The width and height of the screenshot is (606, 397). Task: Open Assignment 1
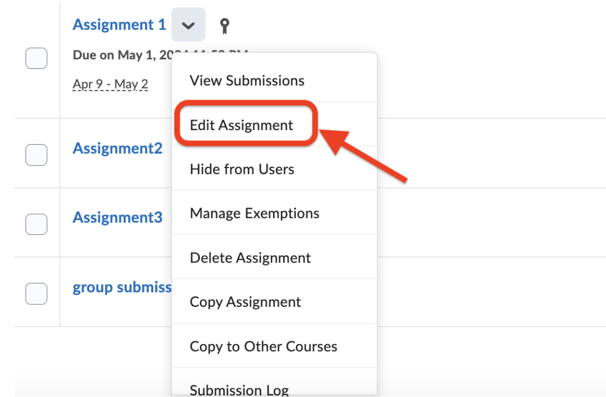point(119,25)
